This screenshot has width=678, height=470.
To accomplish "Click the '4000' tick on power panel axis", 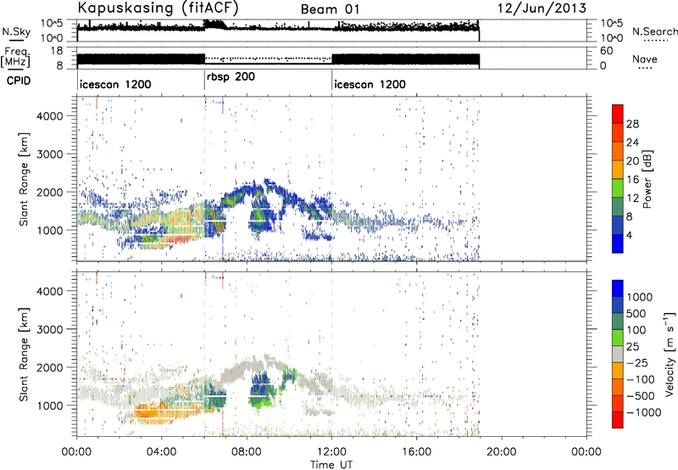I will click(x=50, y=116).
